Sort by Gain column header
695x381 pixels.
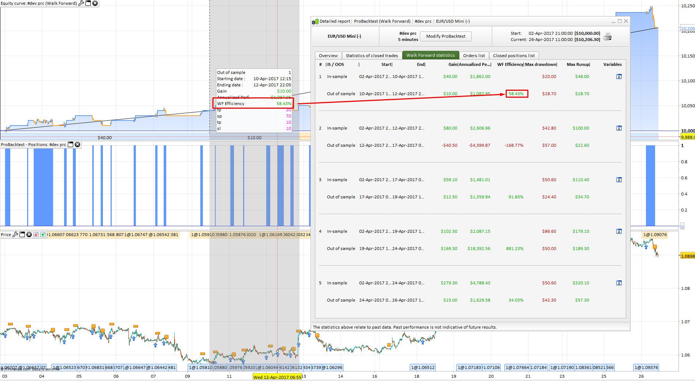pos(453,64)
